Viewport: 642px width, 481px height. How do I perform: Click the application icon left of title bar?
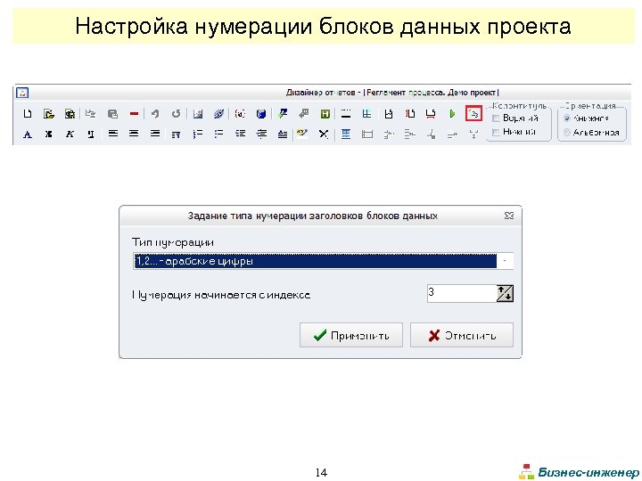(22, 93)
